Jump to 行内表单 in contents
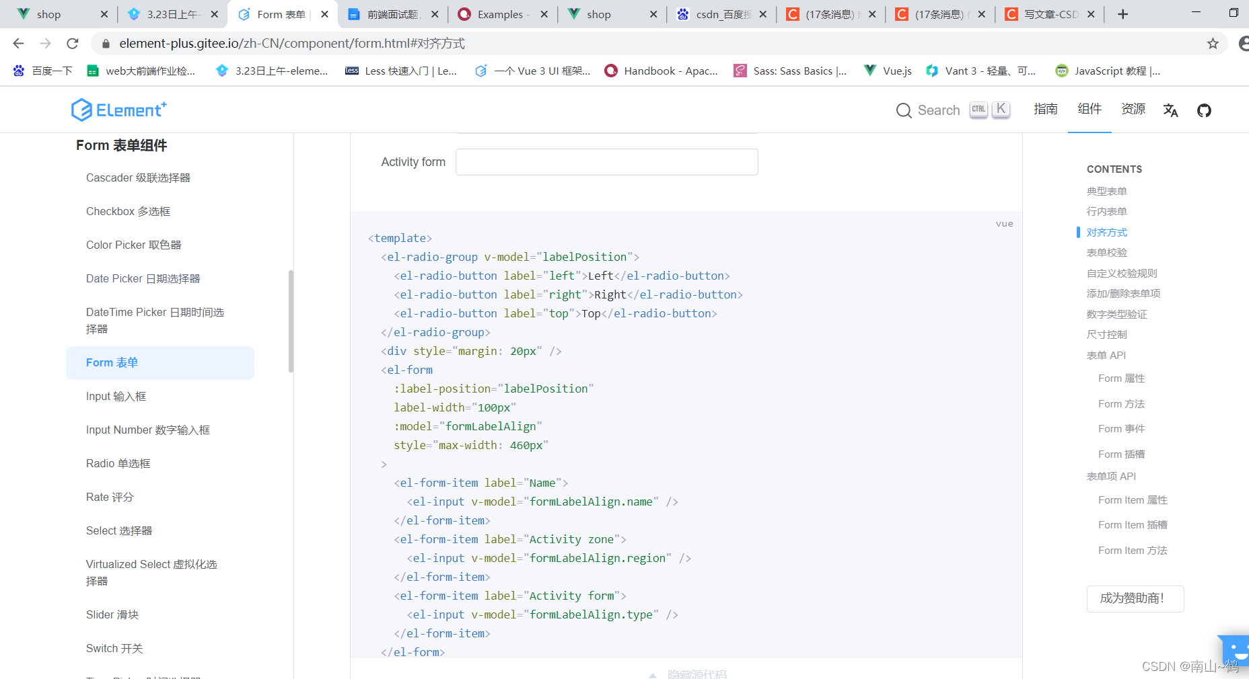Viewport: 1249px width, 679px height. [1106, 211]
